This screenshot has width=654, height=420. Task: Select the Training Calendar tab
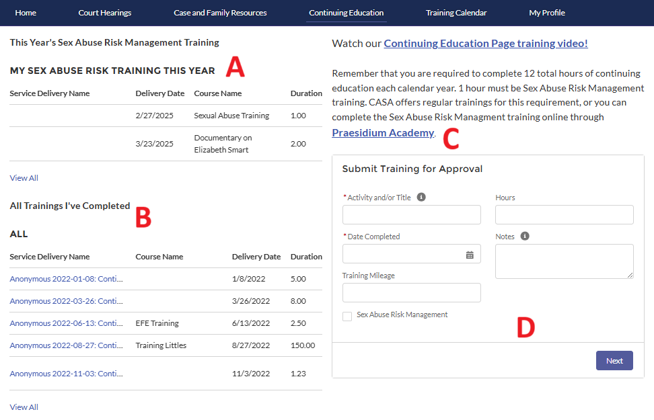456,13
